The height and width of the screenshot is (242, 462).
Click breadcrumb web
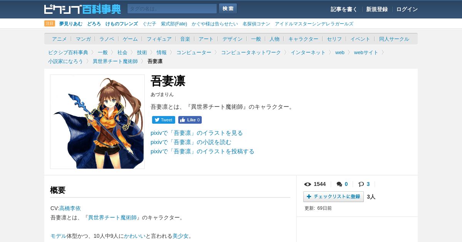pos(340,52)
